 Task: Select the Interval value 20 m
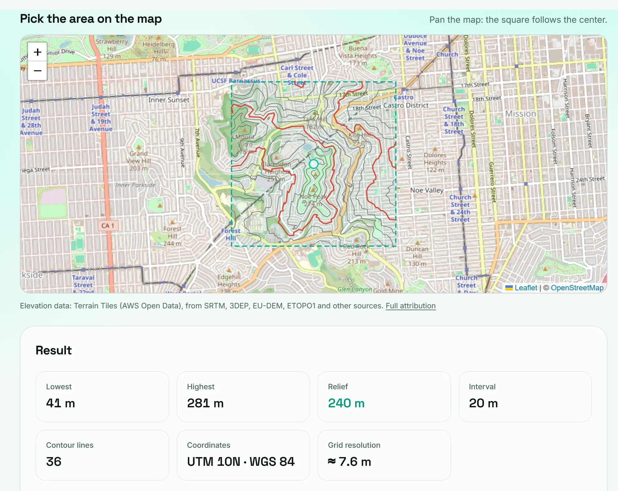(483, 403)
